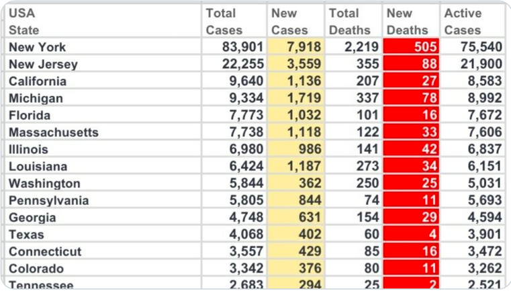Select the New York row label
Screen dimensions: 511x291
point(38,47)
